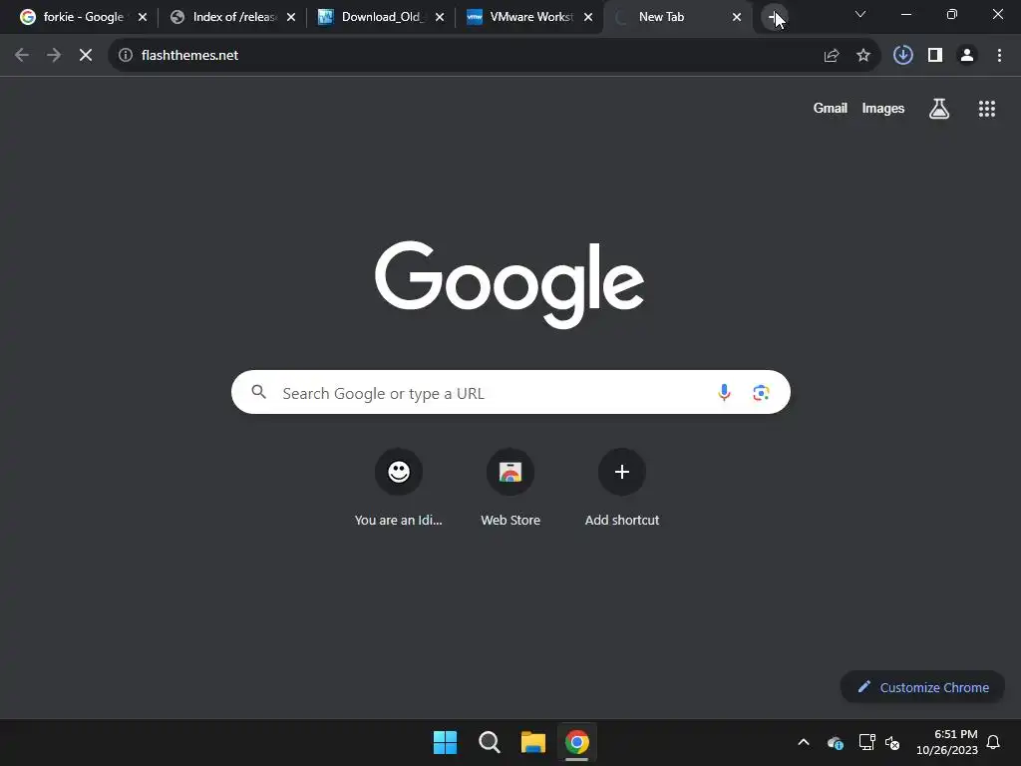Open Chrome downloads icon
Screen dimensions: 1021x766
903,56
